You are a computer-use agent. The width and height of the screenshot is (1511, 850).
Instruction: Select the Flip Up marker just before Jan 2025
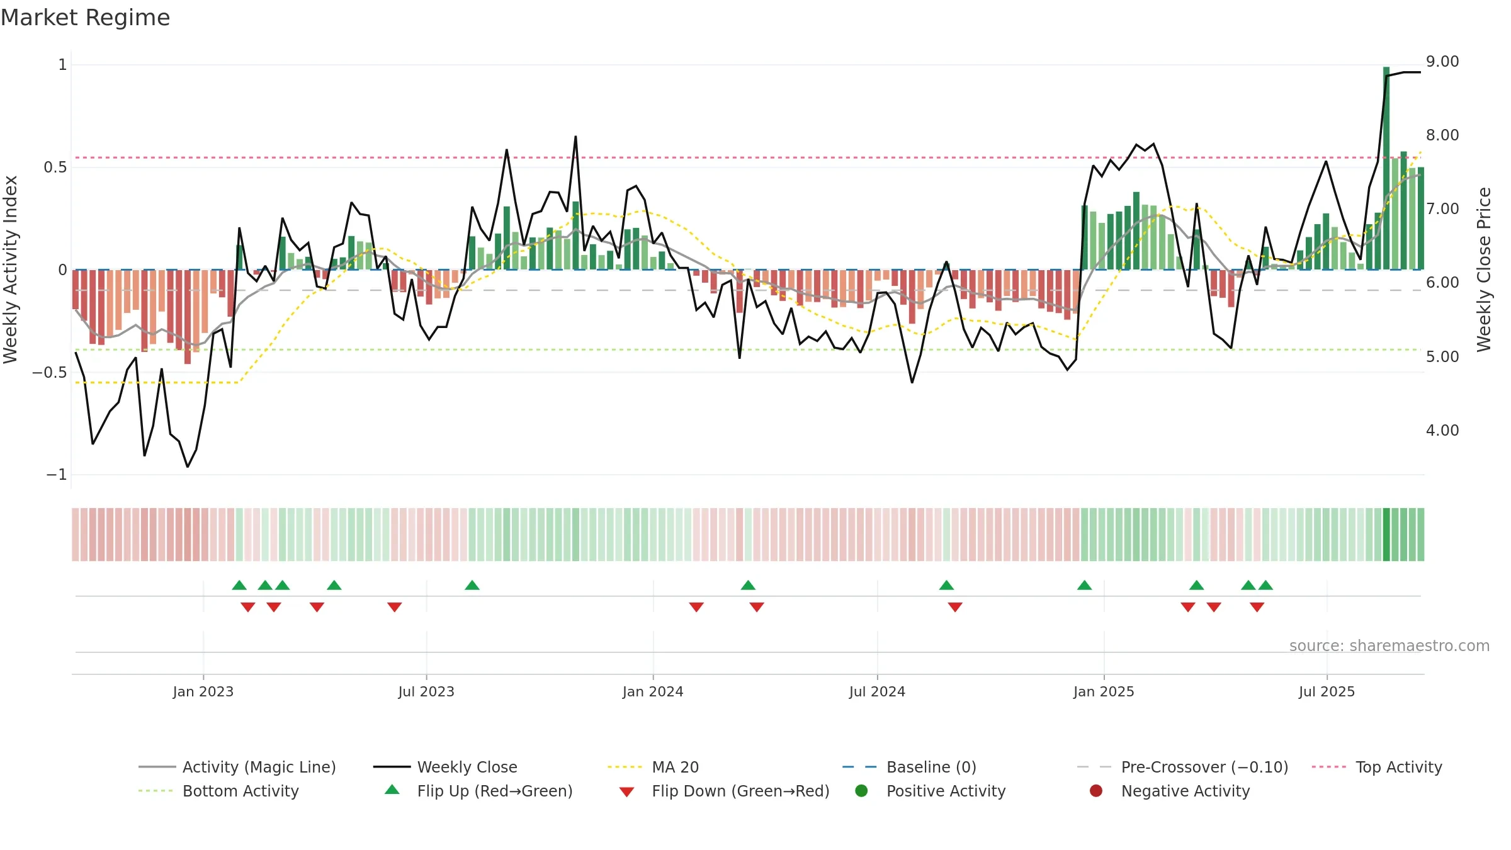1084,585
